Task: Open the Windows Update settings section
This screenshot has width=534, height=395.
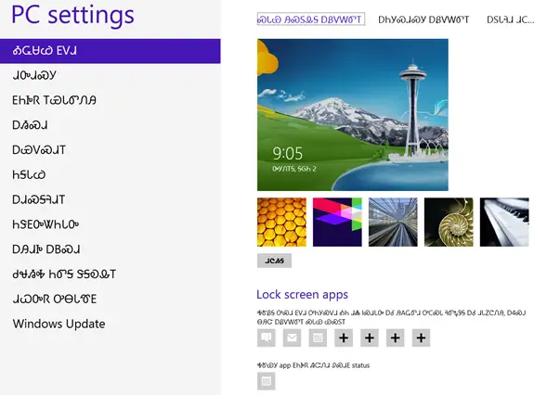Action: [x=59, y=324]
